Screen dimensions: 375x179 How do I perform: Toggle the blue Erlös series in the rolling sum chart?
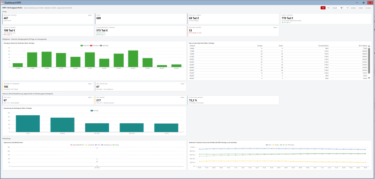tap(269, 145)
